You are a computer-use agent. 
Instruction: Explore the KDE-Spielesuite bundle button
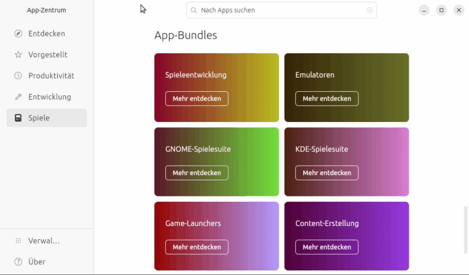tap(327, 173)
